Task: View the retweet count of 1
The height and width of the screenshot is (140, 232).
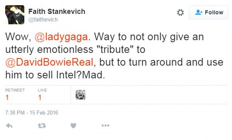Action: 7,98
